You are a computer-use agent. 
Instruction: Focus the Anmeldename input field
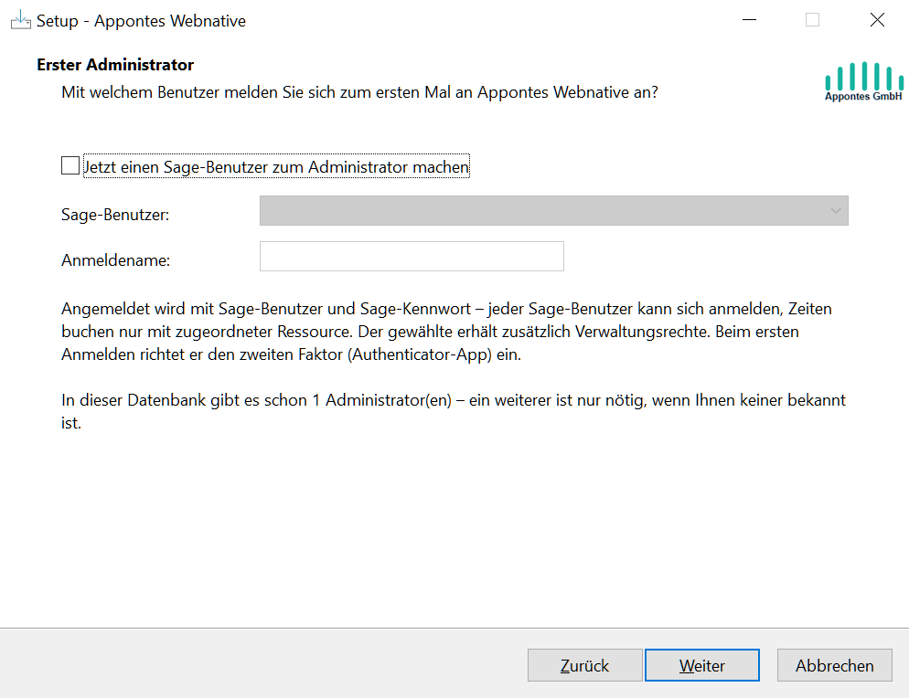click(412, 256)
